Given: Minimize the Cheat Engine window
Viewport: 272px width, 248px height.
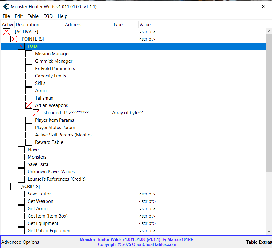Looking at the screenshot, I should point(228,6).
